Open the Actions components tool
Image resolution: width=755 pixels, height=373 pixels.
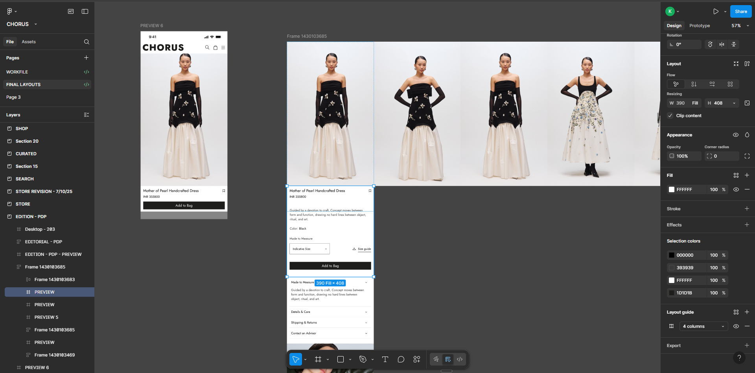click(417, 359)
